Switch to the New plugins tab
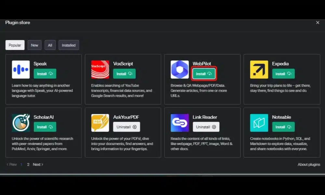This screenshot has height=195, width=325. coord(35,45)
